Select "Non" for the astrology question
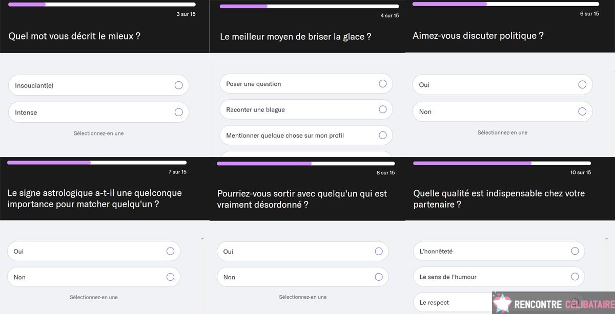 [x=170, y=277]
